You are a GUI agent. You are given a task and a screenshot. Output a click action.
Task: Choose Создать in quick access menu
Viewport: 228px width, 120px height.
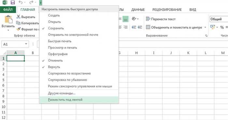tap(79, 15)
